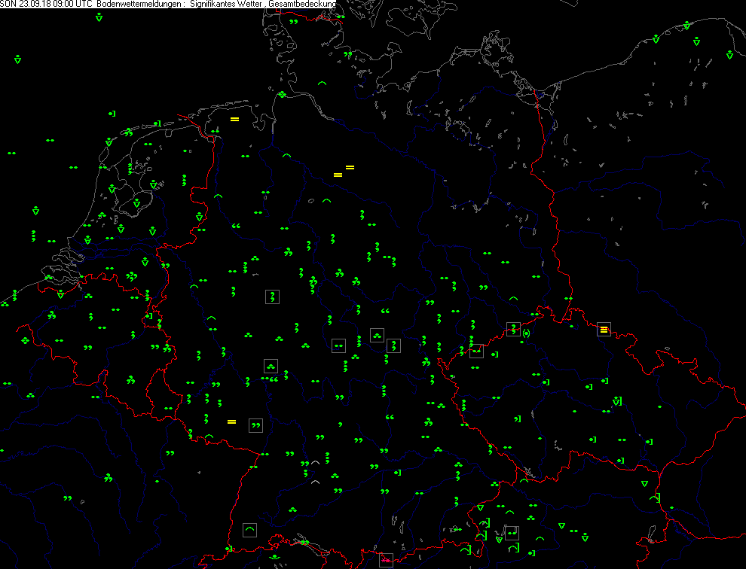Click the yellow fog symbol left of boxed drizzle
Viewport: 746px width, 569px height.
231,421
